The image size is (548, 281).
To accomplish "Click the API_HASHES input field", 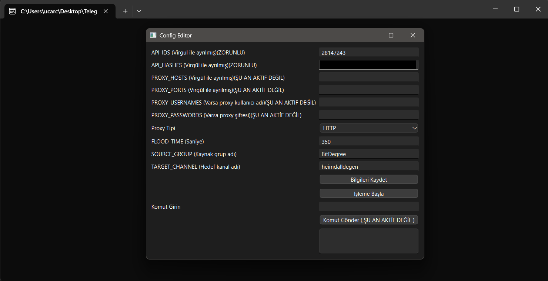I will point(368,65).
